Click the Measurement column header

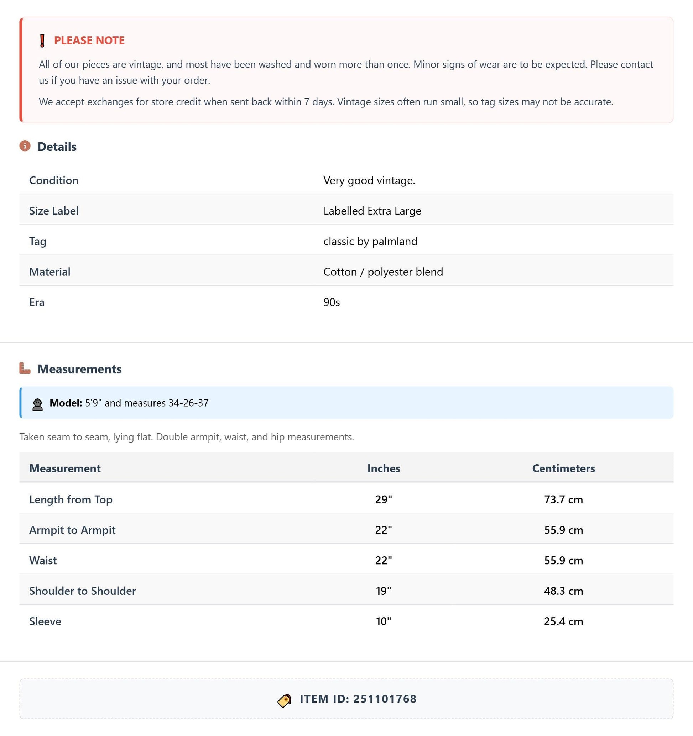[x=65, y=468]
